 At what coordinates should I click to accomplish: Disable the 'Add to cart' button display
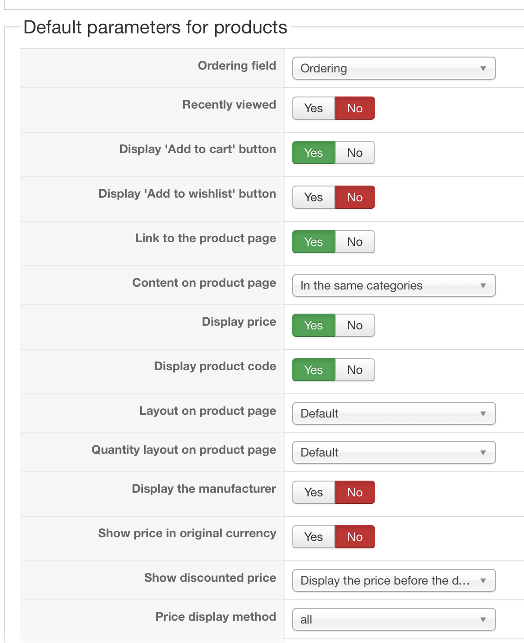coord(355,153)
